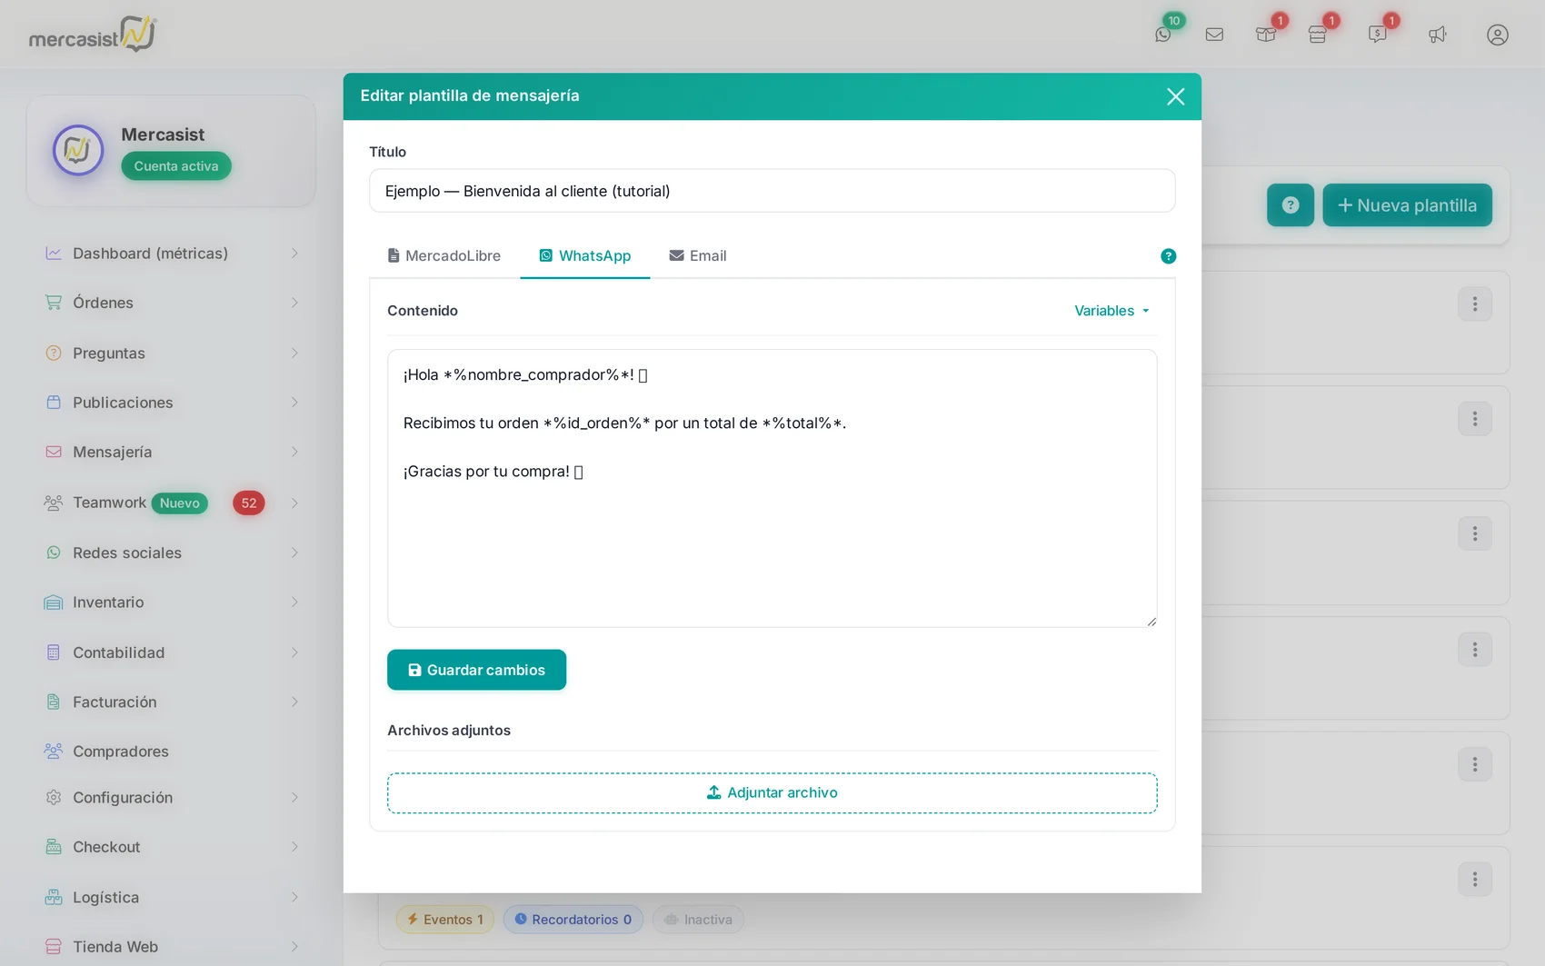The width and height of the screenshot is (1545, 966).
Task: Click the Recordatorios 0 badge
Action: point(573,920)
